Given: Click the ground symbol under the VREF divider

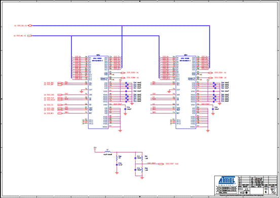Looking at the screenshot, I should click(x=142, y=178).
